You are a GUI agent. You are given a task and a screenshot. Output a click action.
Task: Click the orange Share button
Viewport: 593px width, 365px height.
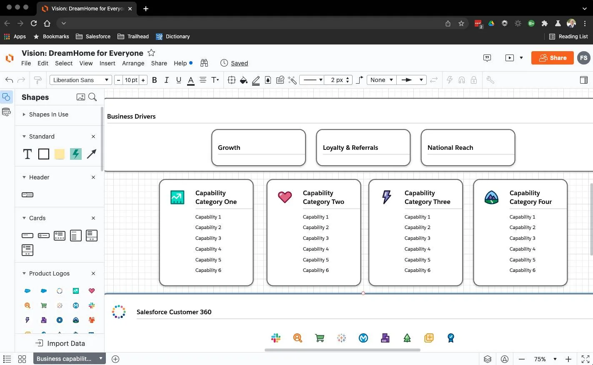click(553, 58)
